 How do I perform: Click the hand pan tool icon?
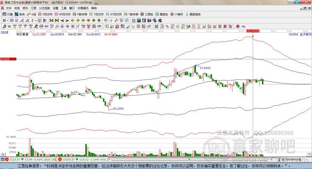coord(106,20)
